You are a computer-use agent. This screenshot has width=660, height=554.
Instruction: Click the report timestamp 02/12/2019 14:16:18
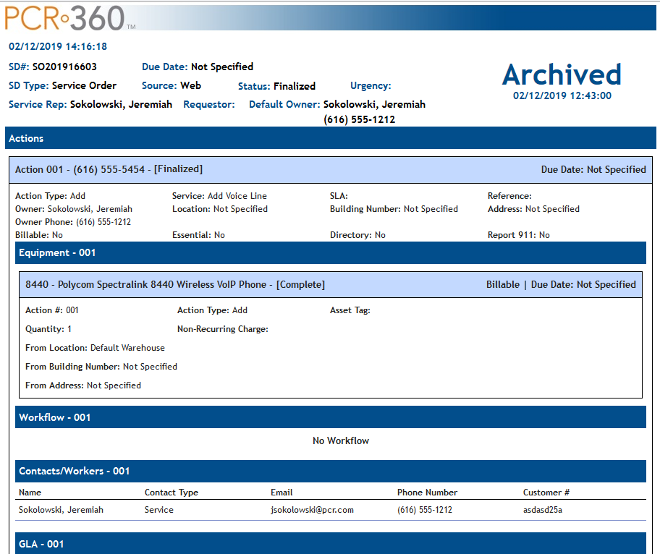click(x=58, y=46)
